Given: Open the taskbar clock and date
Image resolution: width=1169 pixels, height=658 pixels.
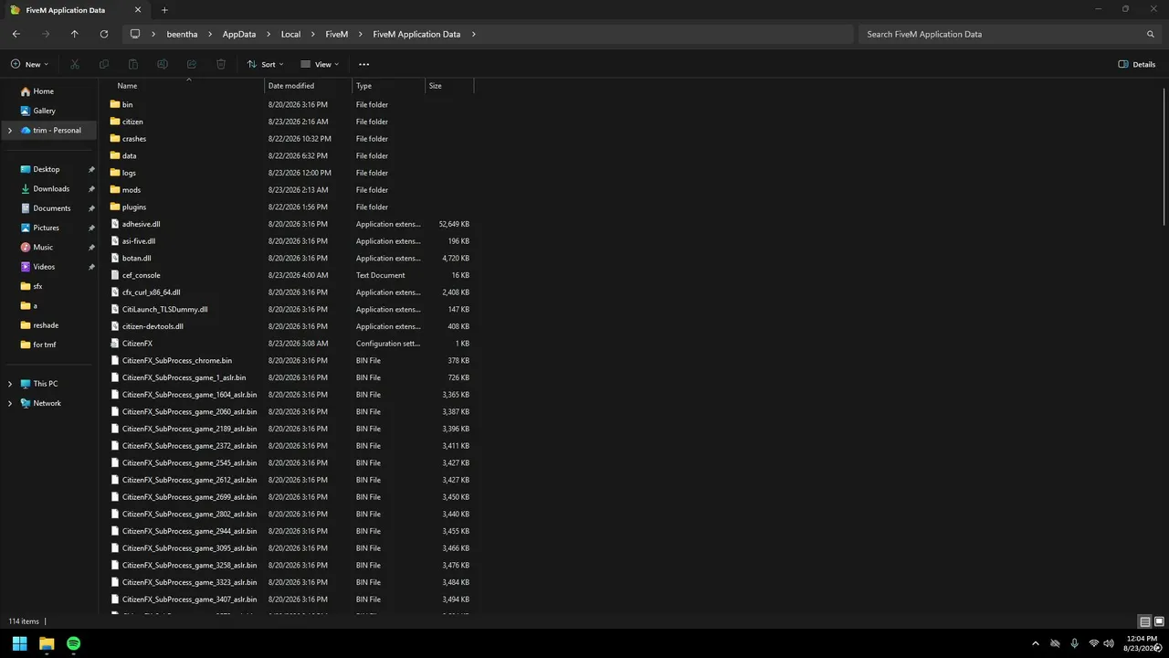Looking at the screenshot, I should click(1142, 643).
